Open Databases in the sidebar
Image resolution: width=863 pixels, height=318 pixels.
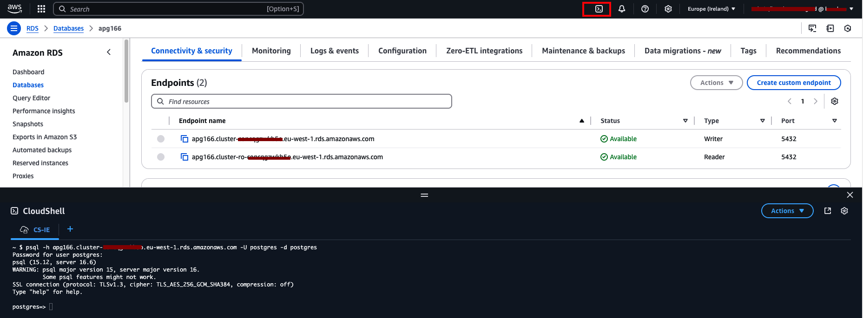(28, 85)
